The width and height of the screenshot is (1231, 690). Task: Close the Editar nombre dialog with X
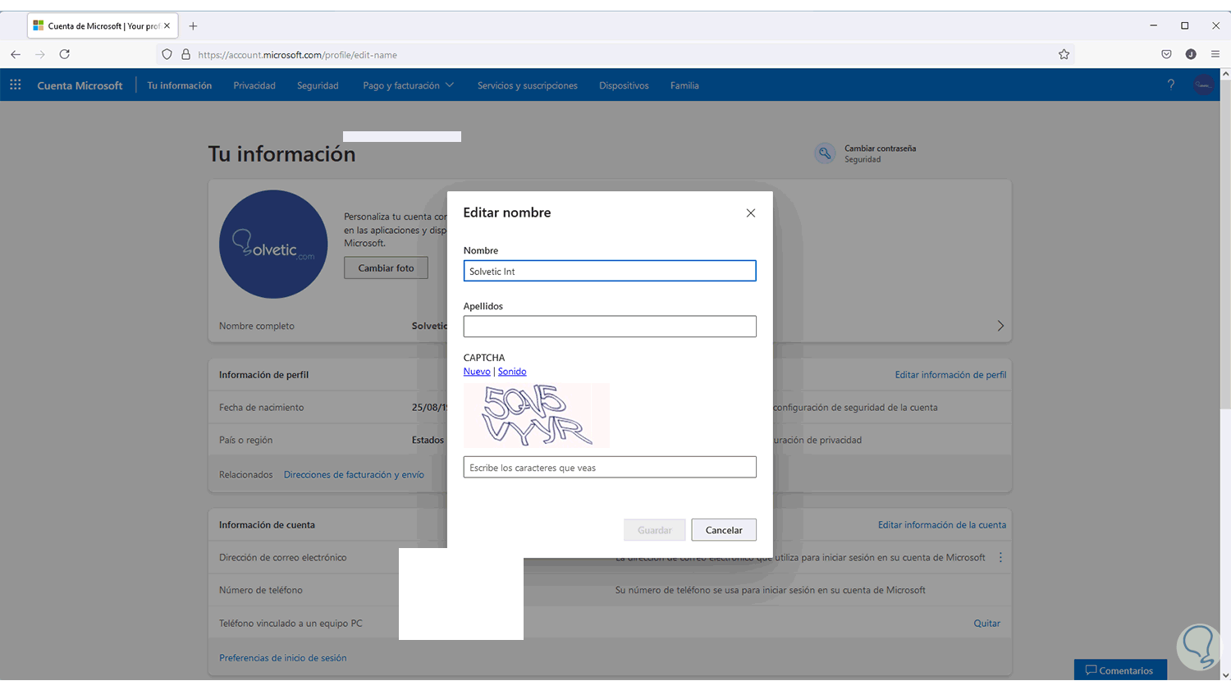[750, 212]
